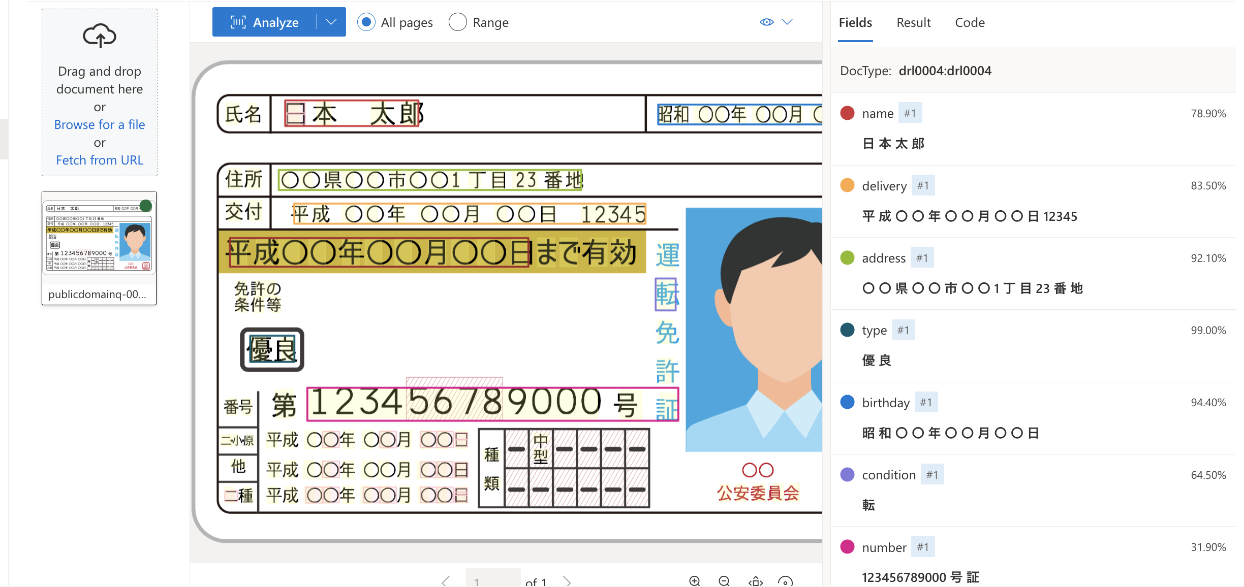Expand the chevron next to the eye icon
Image resolution: width=1244 pixels, height=587 pixels.
(x=787, y=22)
